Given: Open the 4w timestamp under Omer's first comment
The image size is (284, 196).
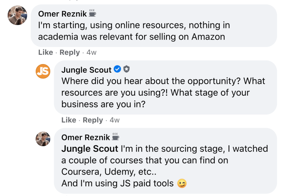Looking at the screenshot, I should point(92,52).
